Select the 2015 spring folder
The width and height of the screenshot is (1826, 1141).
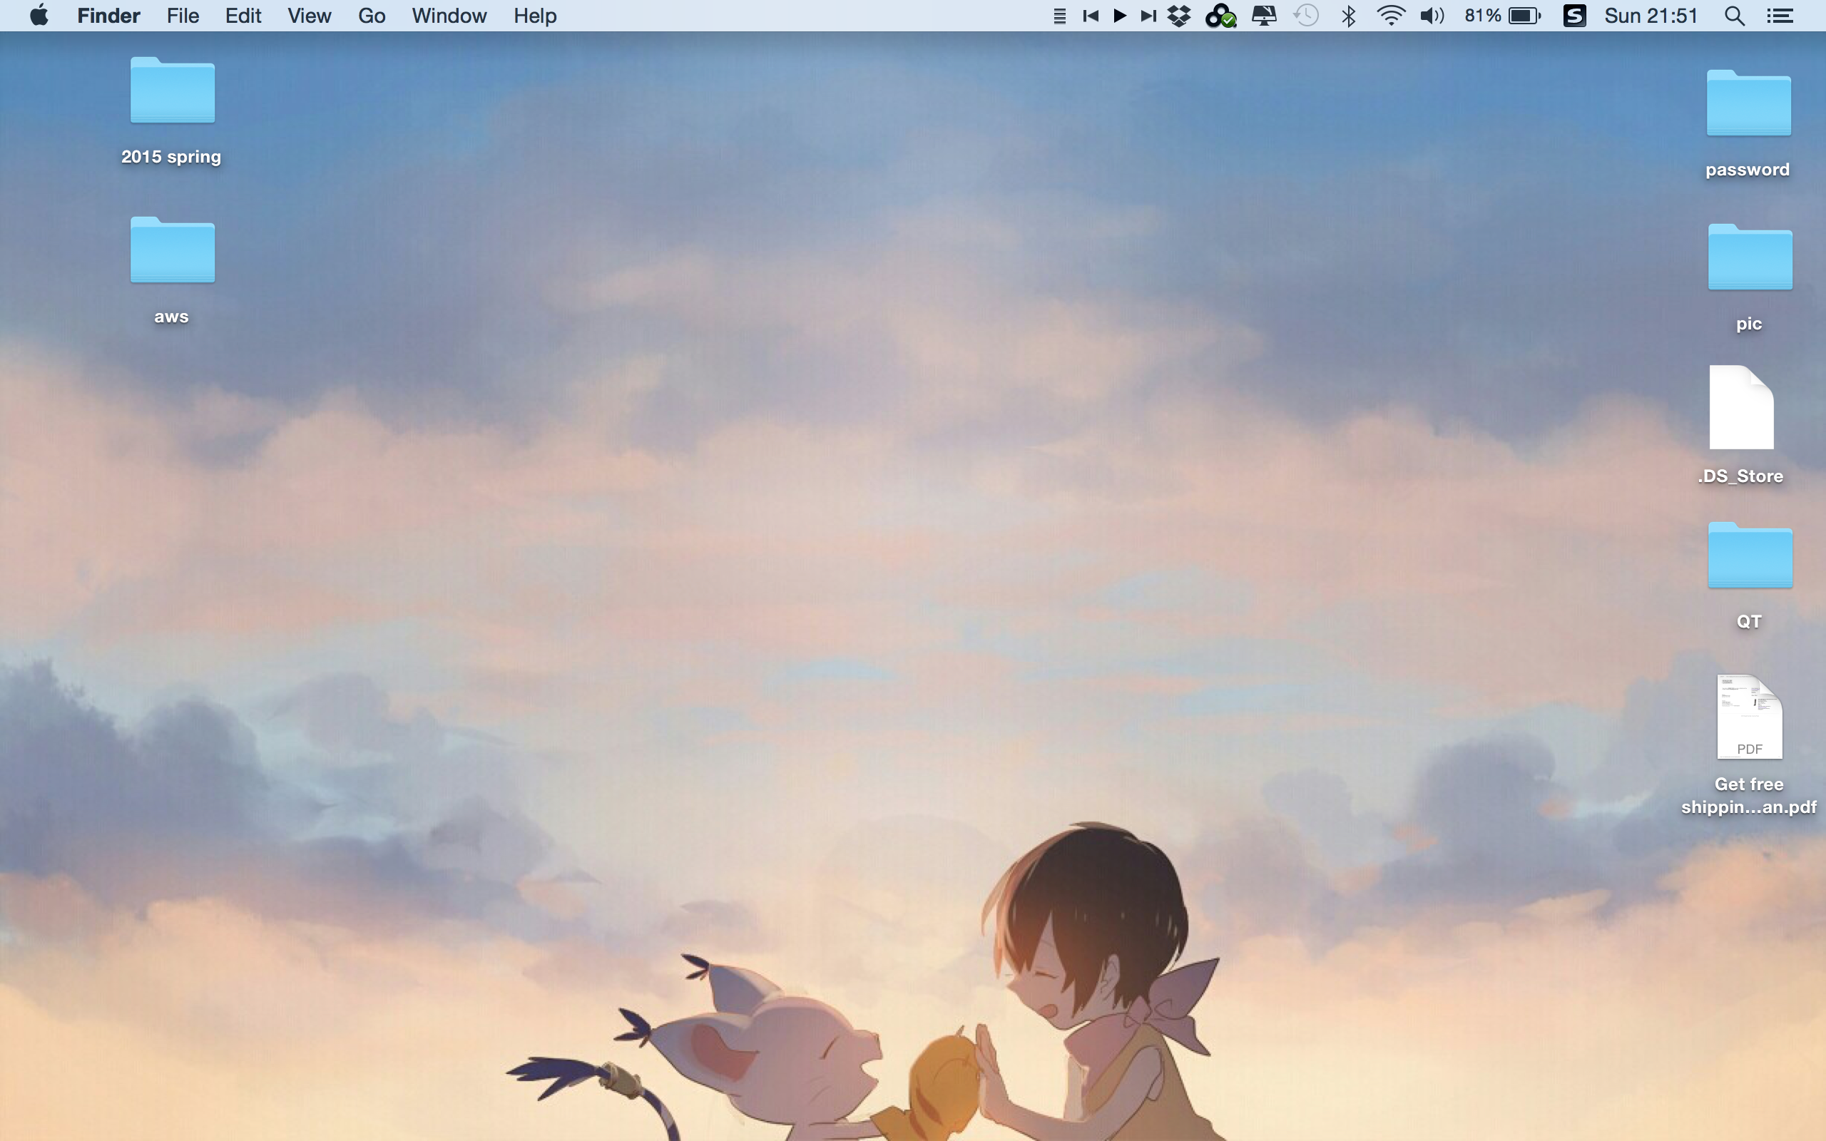coord(172,91)
